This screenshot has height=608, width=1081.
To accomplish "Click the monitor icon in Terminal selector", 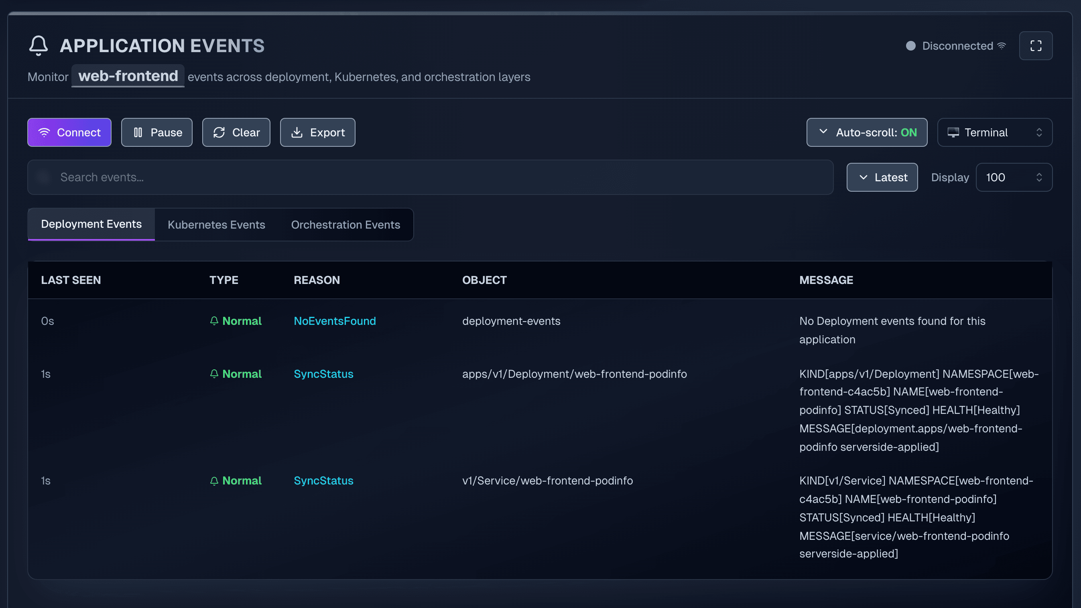I will click(x=953, y=132).
